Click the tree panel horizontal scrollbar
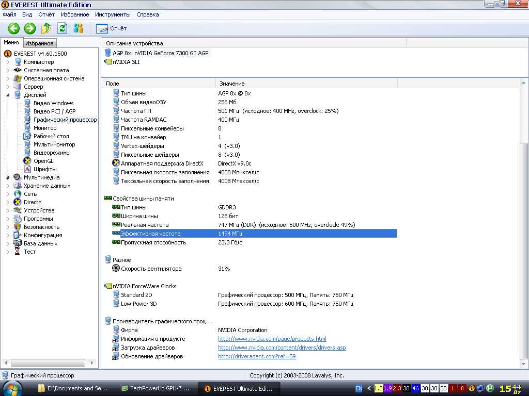Image resolution: width=529 pixels, height=396 pixels. coord(48,362)
